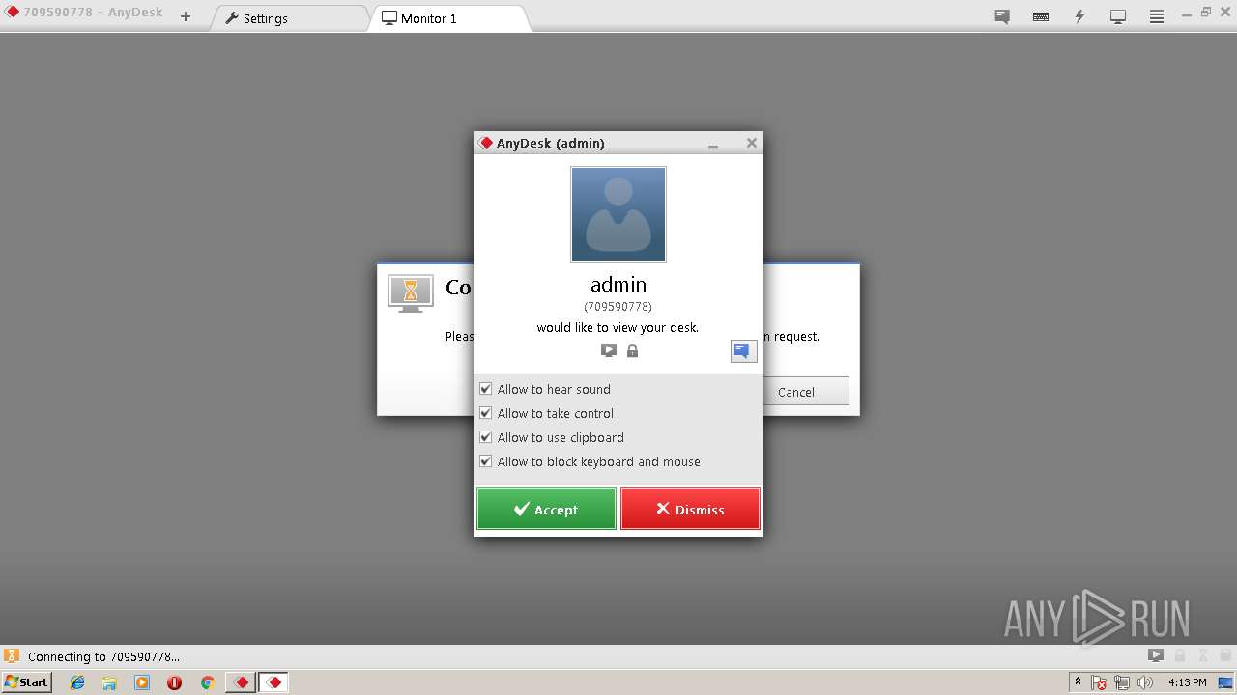The height and width of the screenshot is (695, 1237).
Task: Click the 4:13 PM taskbar clock
Action: click(1187, 682)
